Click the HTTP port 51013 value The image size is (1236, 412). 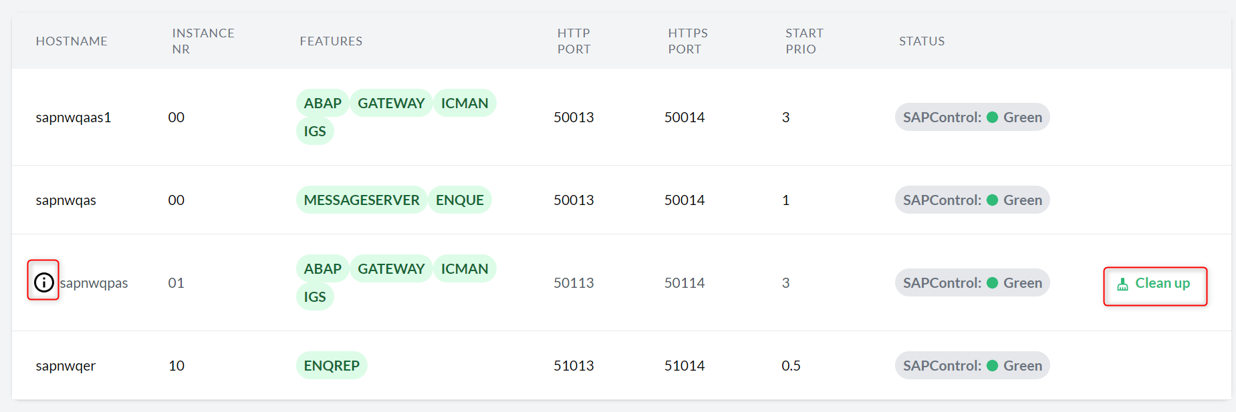574,366
